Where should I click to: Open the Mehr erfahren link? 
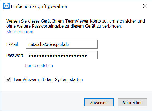(20, 32)
